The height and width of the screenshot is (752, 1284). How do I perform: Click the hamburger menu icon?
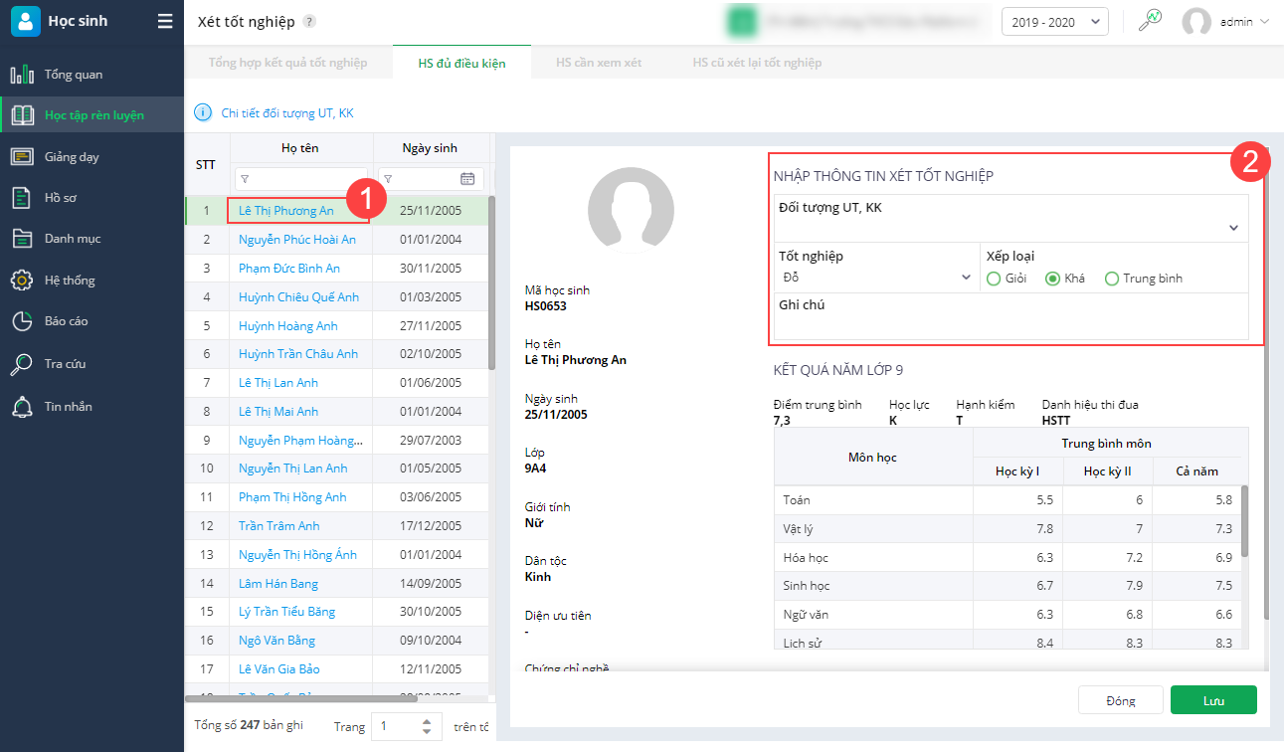pos(165,21)
